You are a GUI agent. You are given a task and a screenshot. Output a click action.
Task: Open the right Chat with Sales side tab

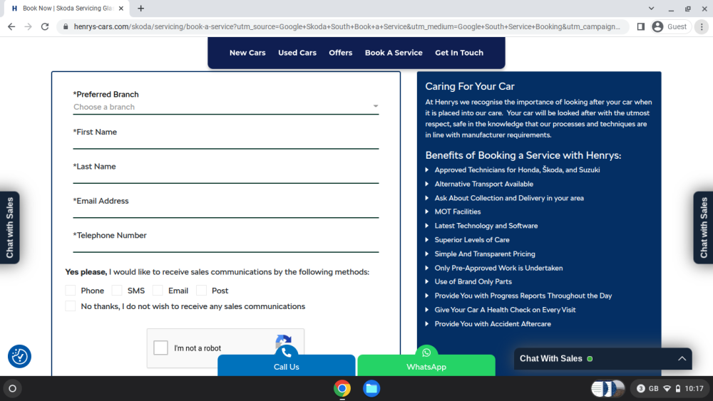pos(704,227)
